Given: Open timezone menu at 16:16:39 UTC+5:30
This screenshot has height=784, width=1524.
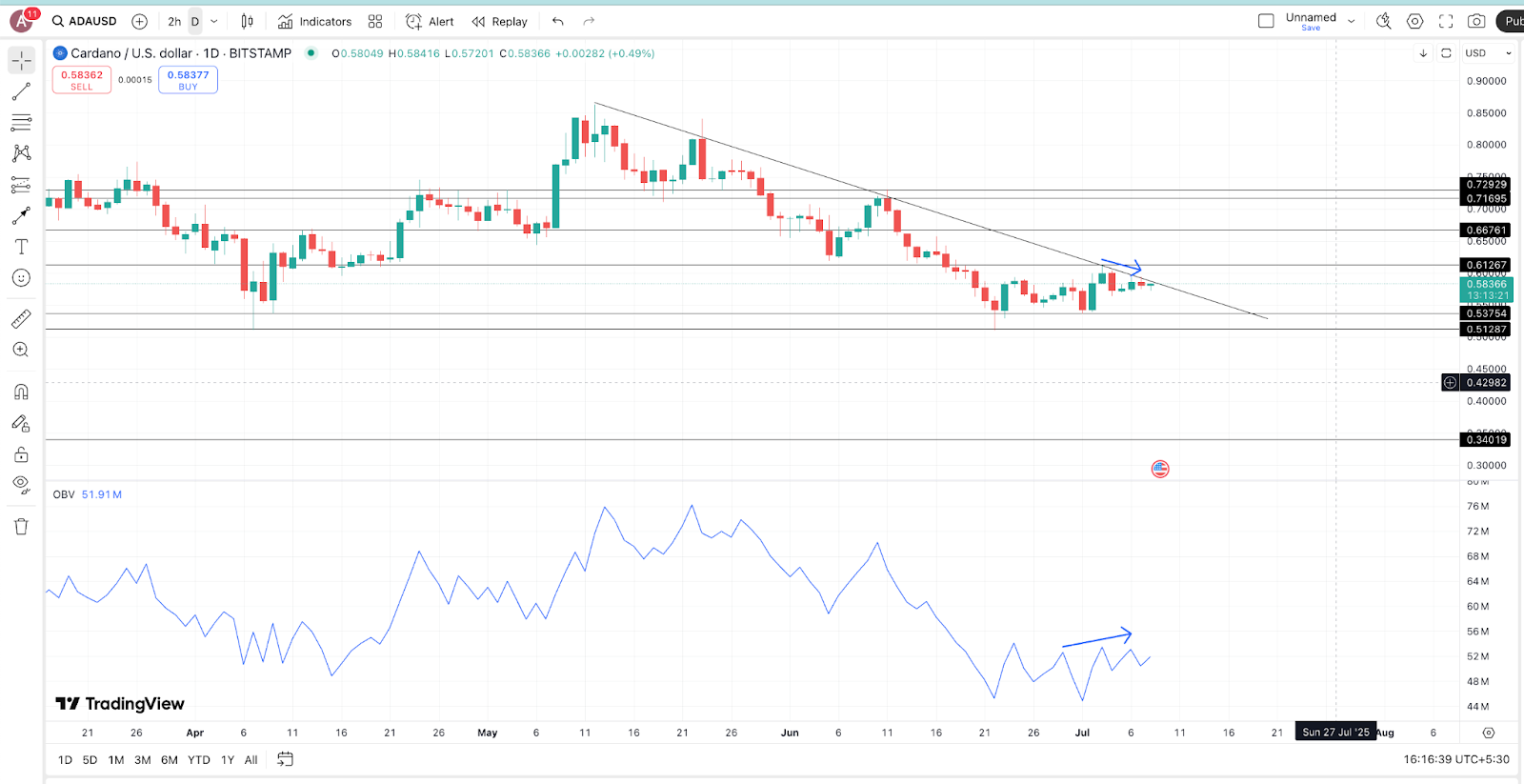Looking at the screenshot, I should click(x=1456, y=759).
